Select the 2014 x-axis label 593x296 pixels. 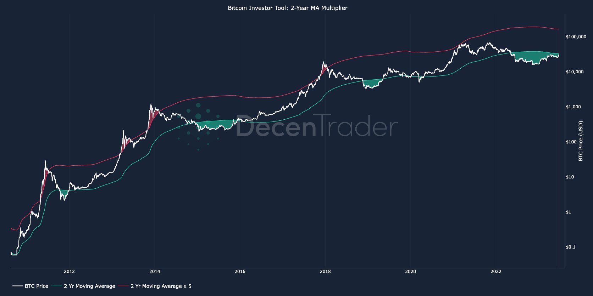[155, 272]
